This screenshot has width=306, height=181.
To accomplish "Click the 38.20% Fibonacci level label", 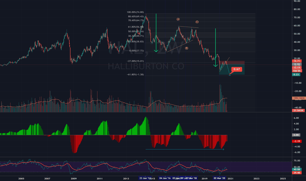I will pyautogui.click(x=136, y=36).
